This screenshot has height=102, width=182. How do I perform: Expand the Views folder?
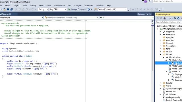coord(160,86)
